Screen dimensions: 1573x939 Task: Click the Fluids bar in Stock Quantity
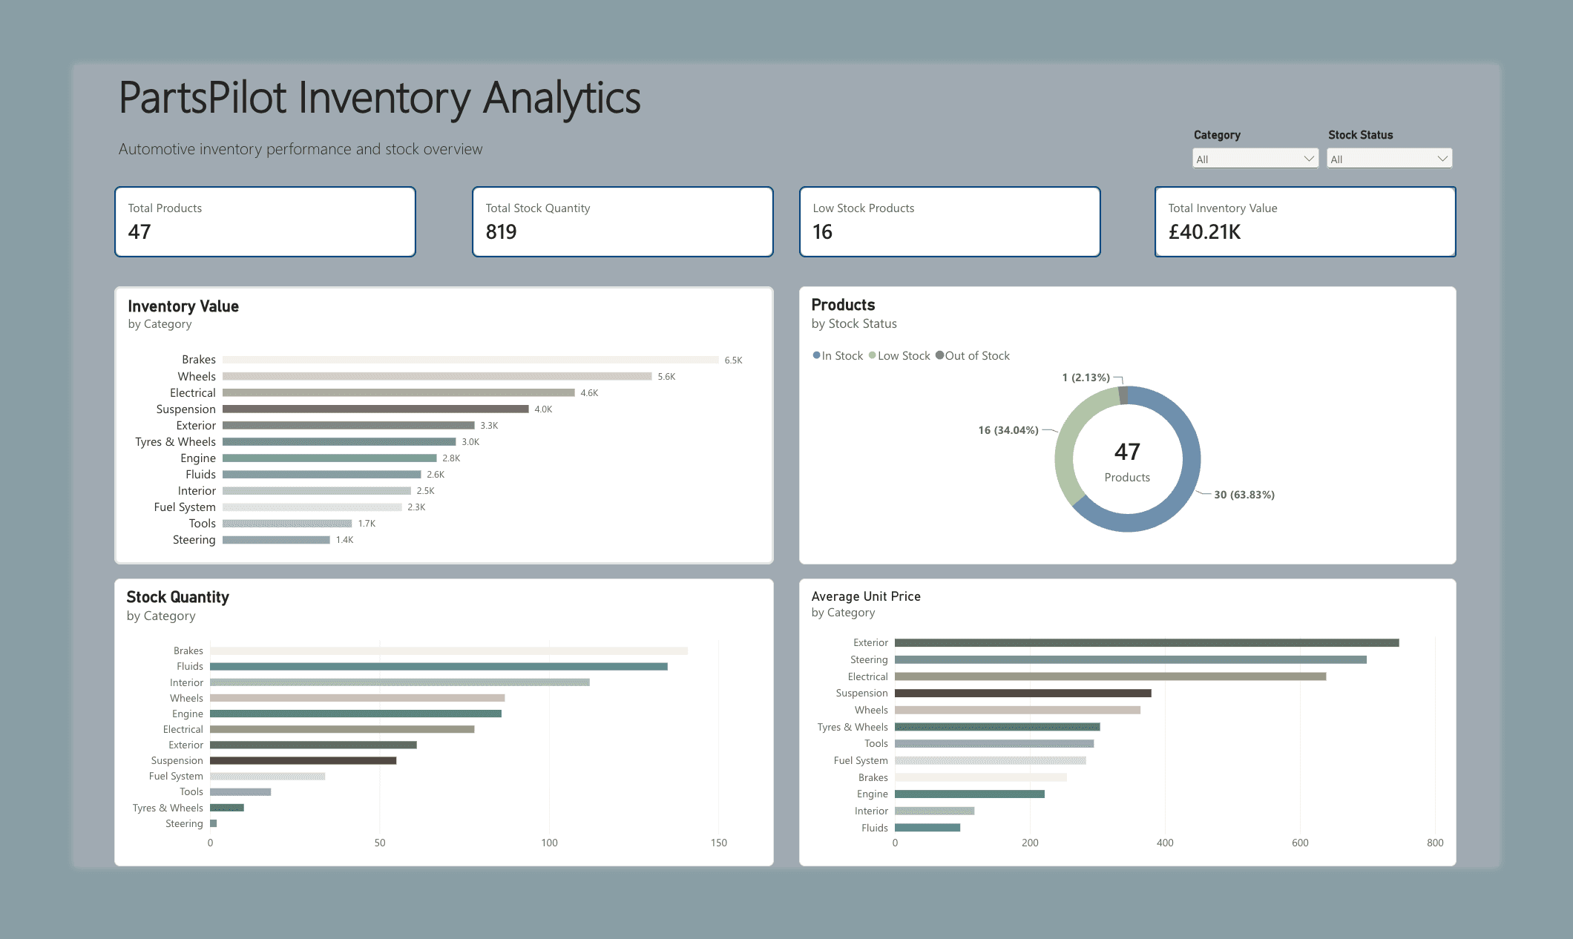point(439,666)
